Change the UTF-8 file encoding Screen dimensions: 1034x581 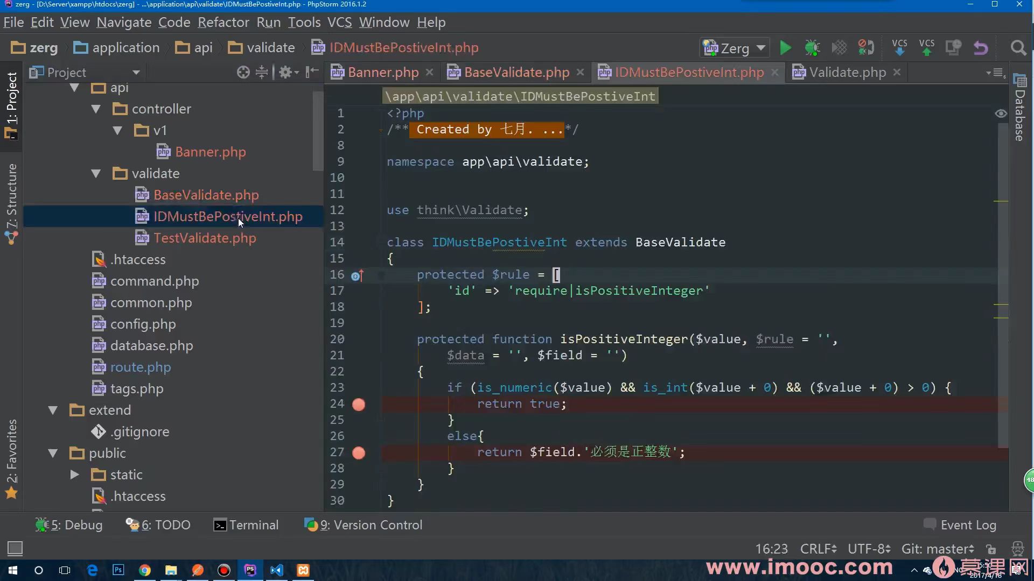point(869,549)
